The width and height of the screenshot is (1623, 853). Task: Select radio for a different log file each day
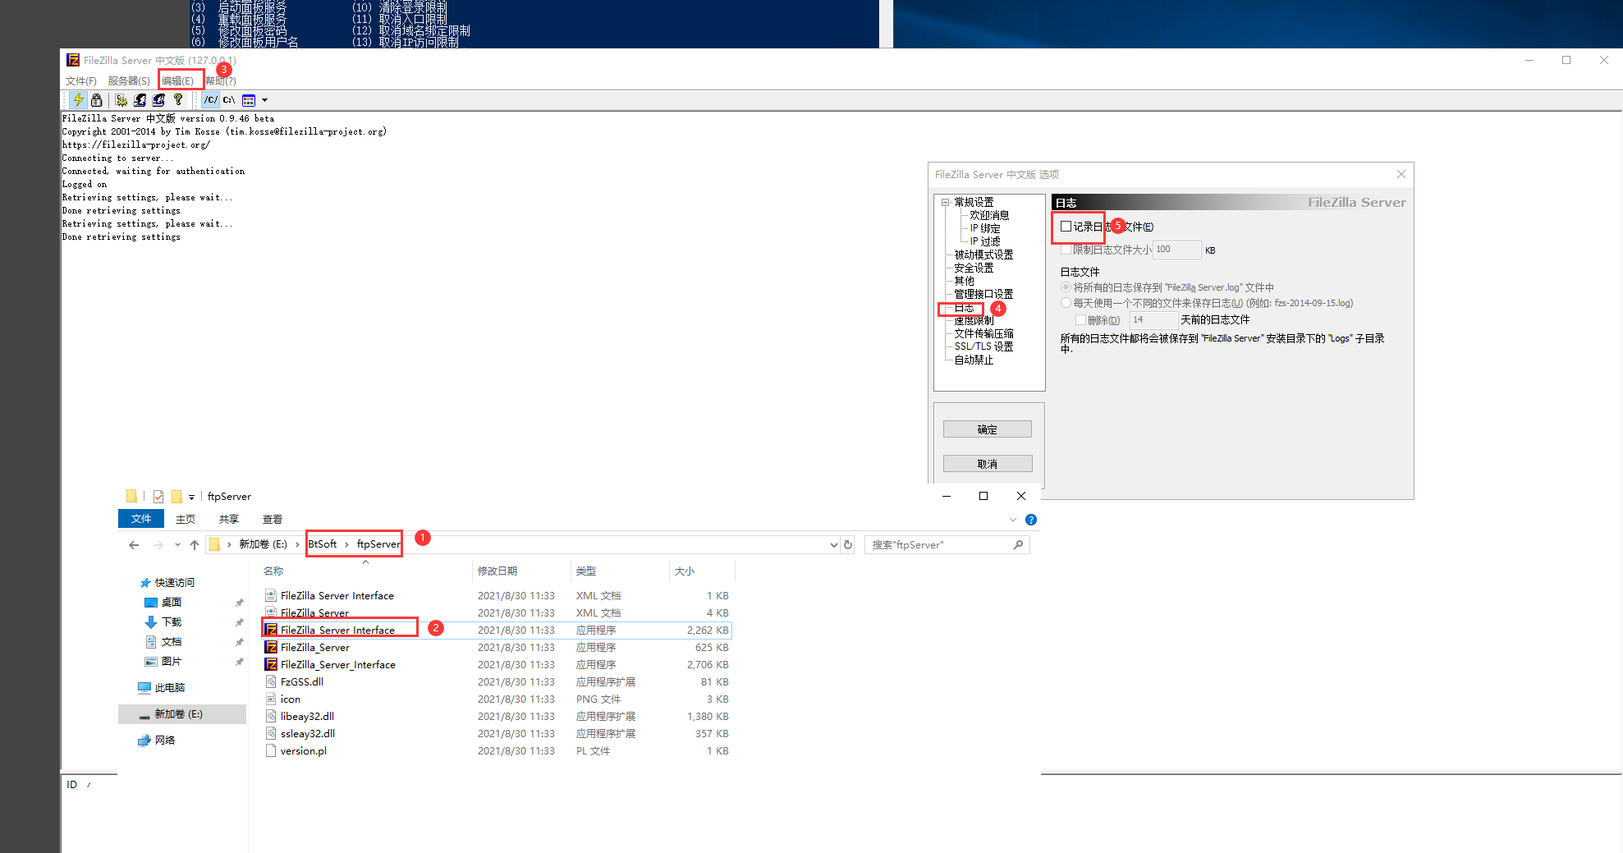(1066, 303)
